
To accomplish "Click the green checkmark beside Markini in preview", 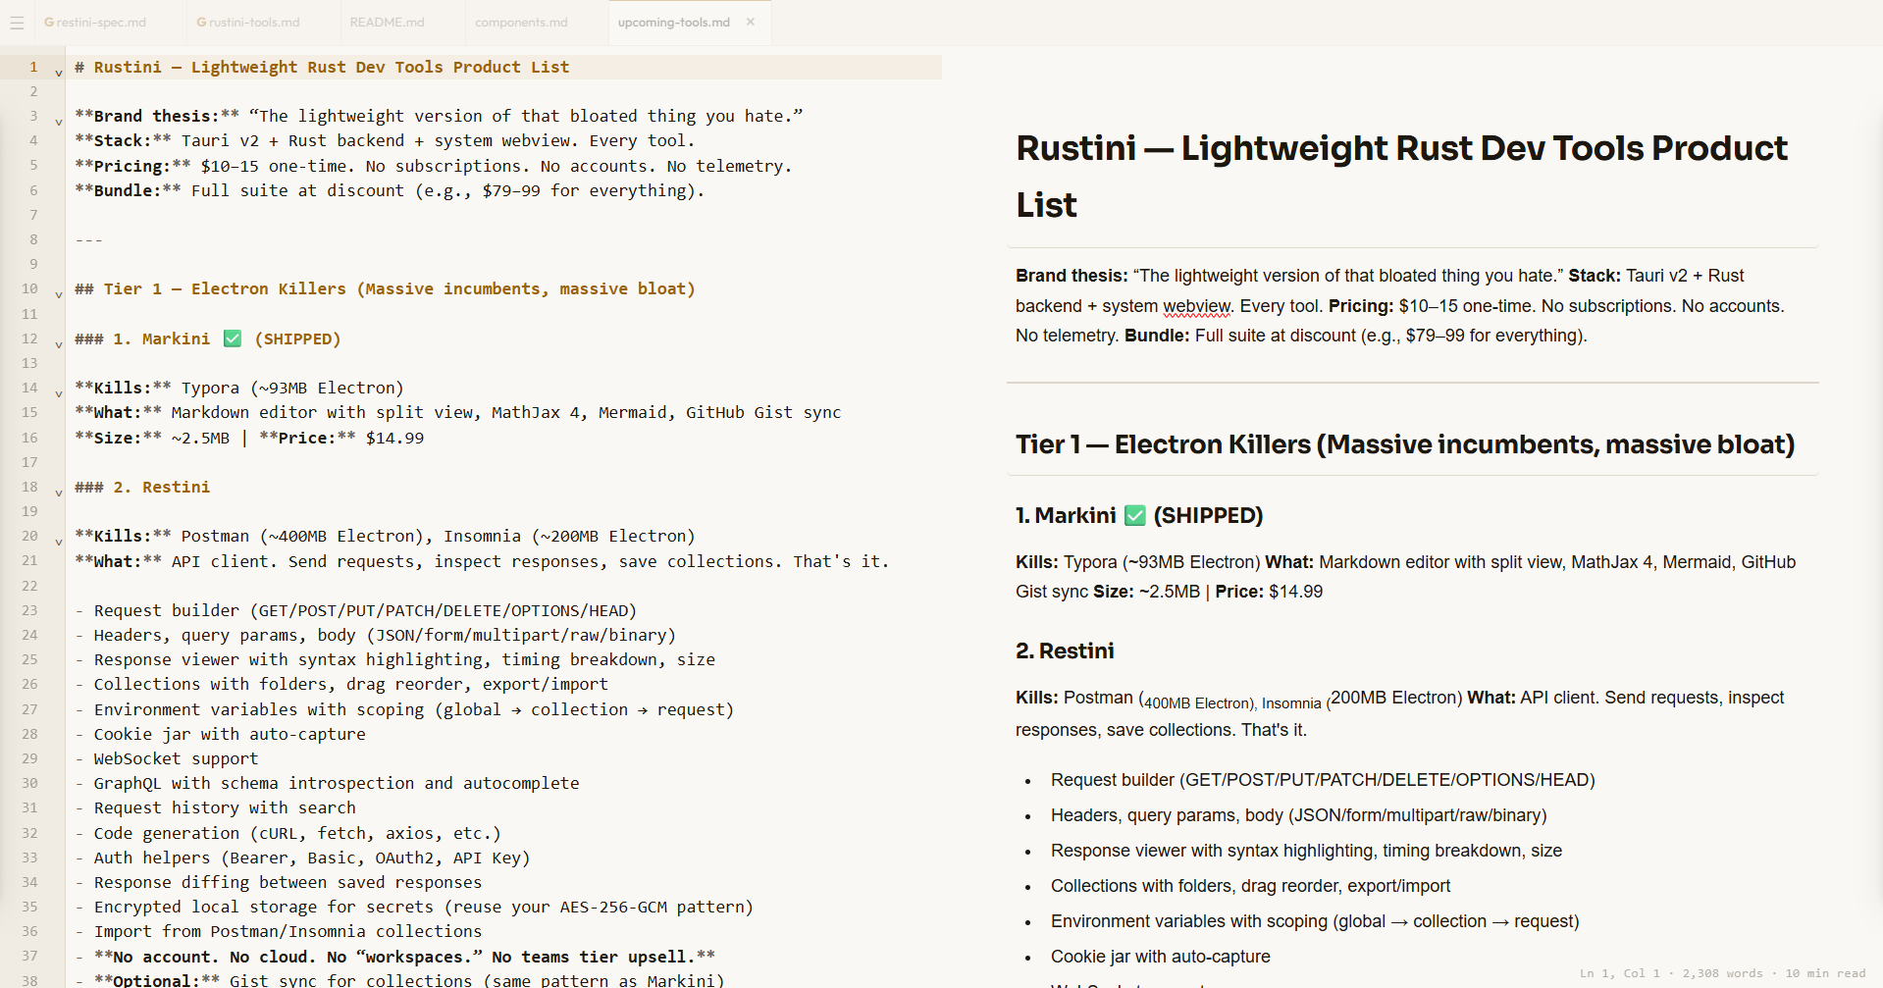I will pyautogui.click(x=1135, y=515).
